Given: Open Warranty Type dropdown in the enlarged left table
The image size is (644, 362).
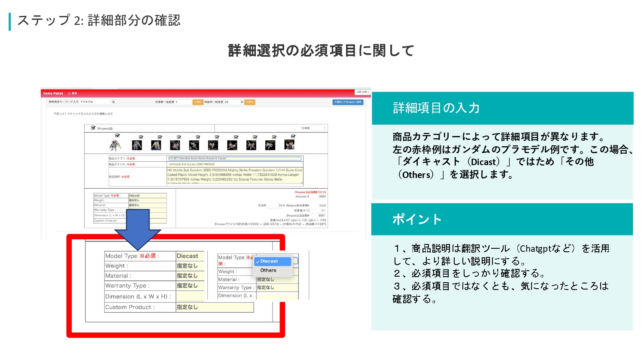Looking at the screenshot, I should point(190,286).
